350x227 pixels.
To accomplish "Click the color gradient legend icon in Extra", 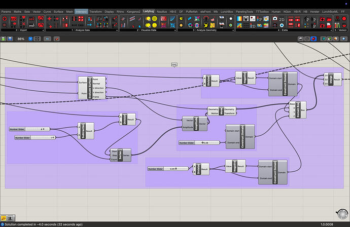I will [x=239, y=19].
